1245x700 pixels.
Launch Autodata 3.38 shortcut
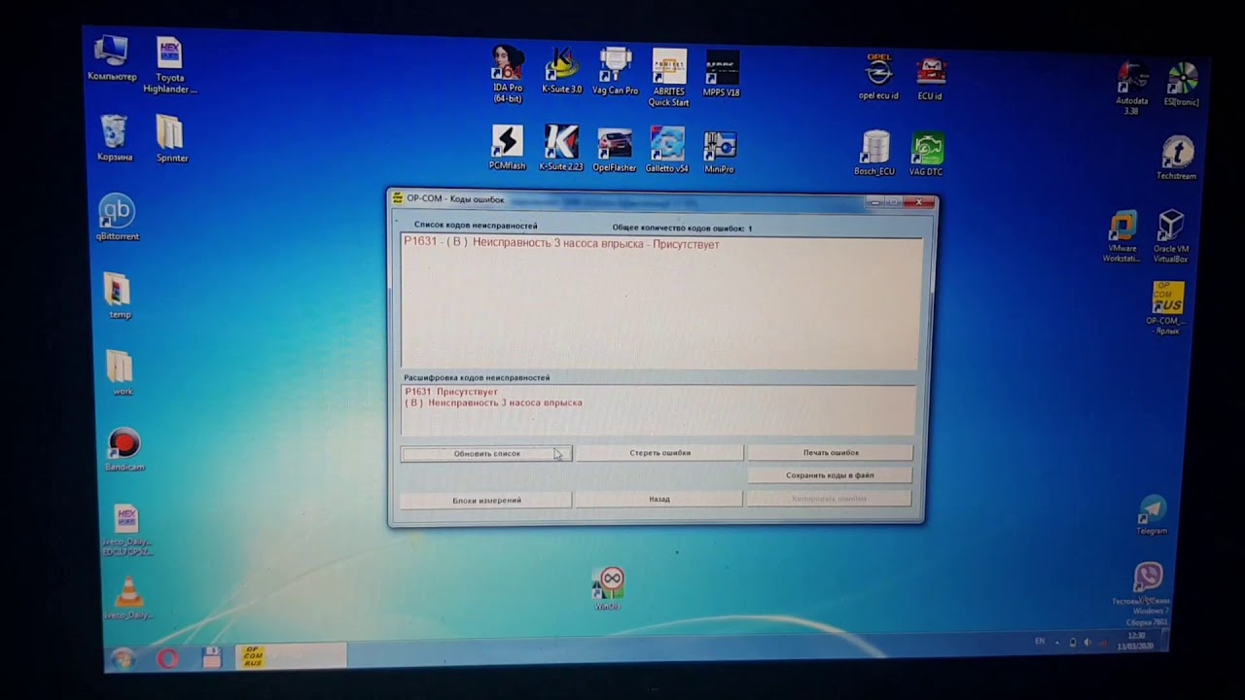coord(1132,88)
